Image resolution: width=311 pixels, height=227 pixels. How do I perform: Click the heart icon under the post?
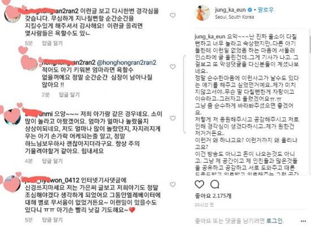(x=200, y=185)
